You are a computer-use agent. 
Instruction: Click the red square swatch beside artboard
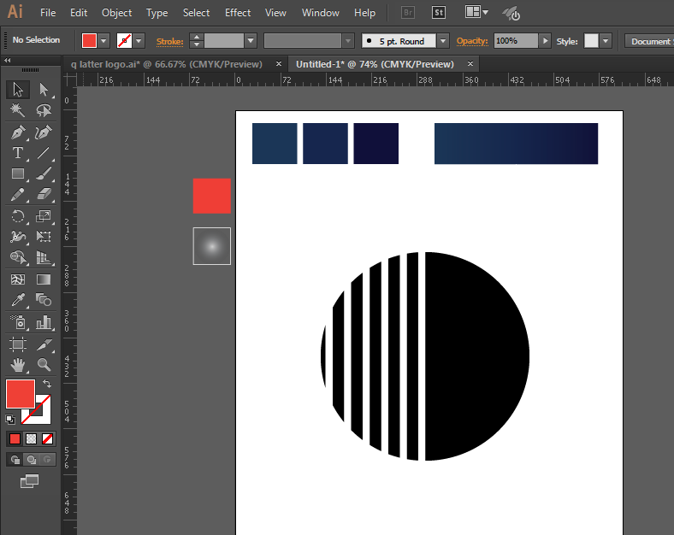point(211,196)
